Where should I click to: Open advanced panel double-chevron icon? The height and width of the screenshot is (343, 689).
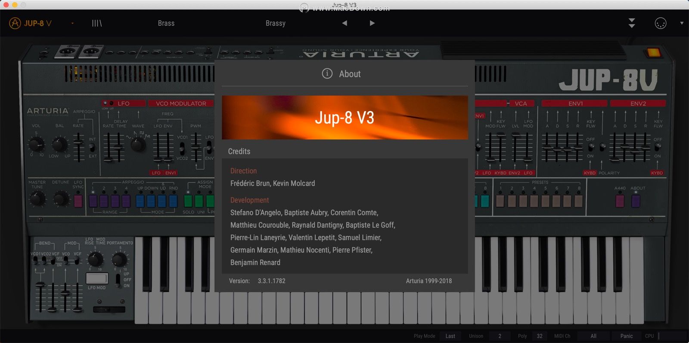(x=632, y=23)
